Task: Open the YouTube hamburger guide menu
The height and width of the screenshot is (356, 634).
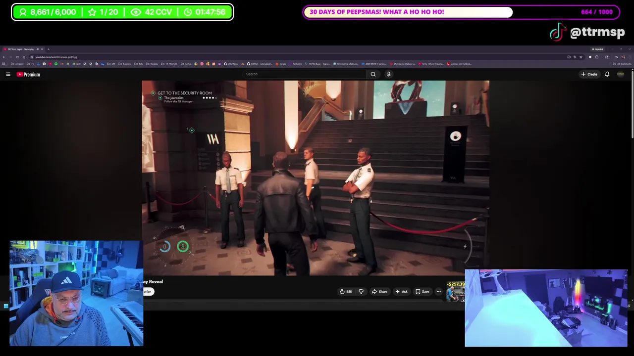Action: click(x=8, y=74)
